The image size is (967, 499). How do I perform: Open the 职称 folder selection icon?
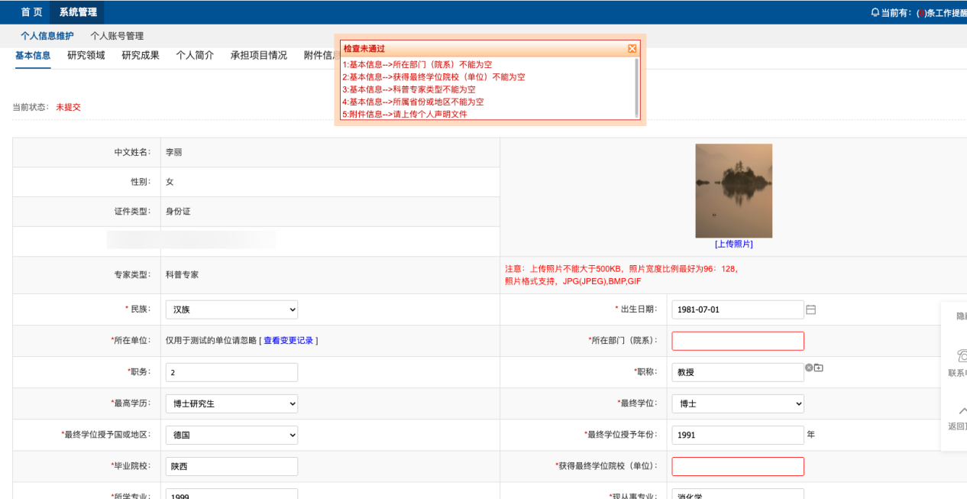pyautogui.click(x=819, y=368)
